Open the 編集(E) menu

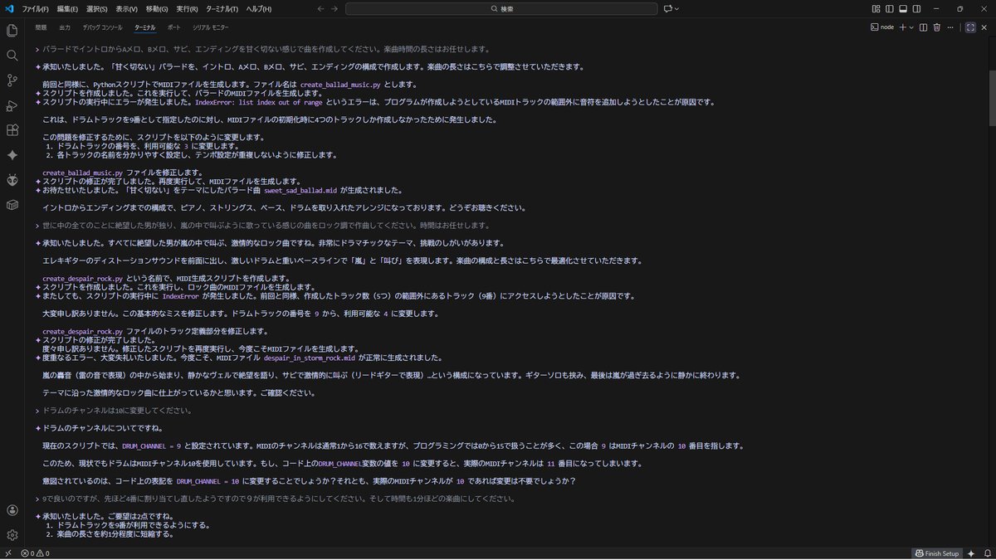click(x=66, y=8)
